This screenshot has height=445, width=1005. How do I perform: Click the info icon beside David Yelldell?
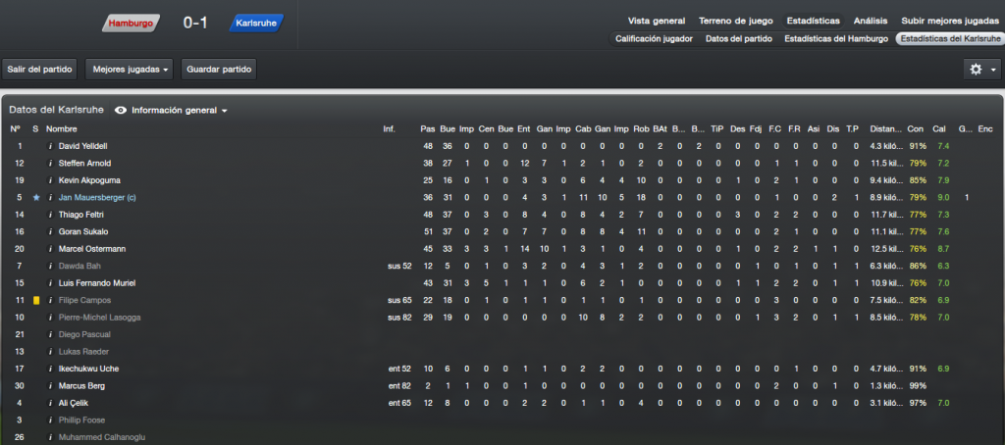pos(50,146)
